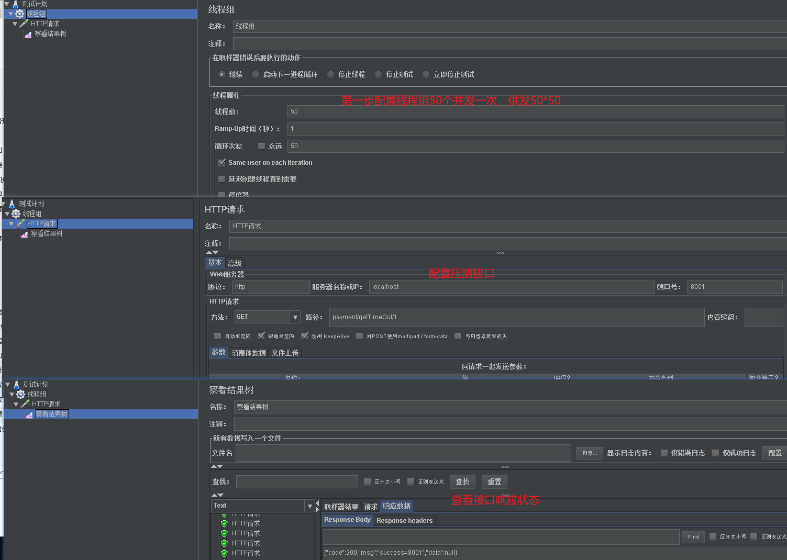Collapse 线程组 in the tree with 察看结果树 highlighted

click(x=12, y=394)
